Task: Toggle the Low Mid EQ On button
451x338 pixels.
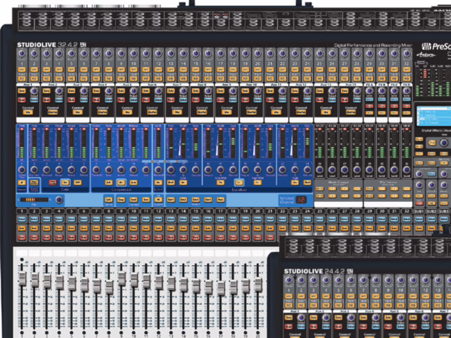Action: click(x=220, y=183)
